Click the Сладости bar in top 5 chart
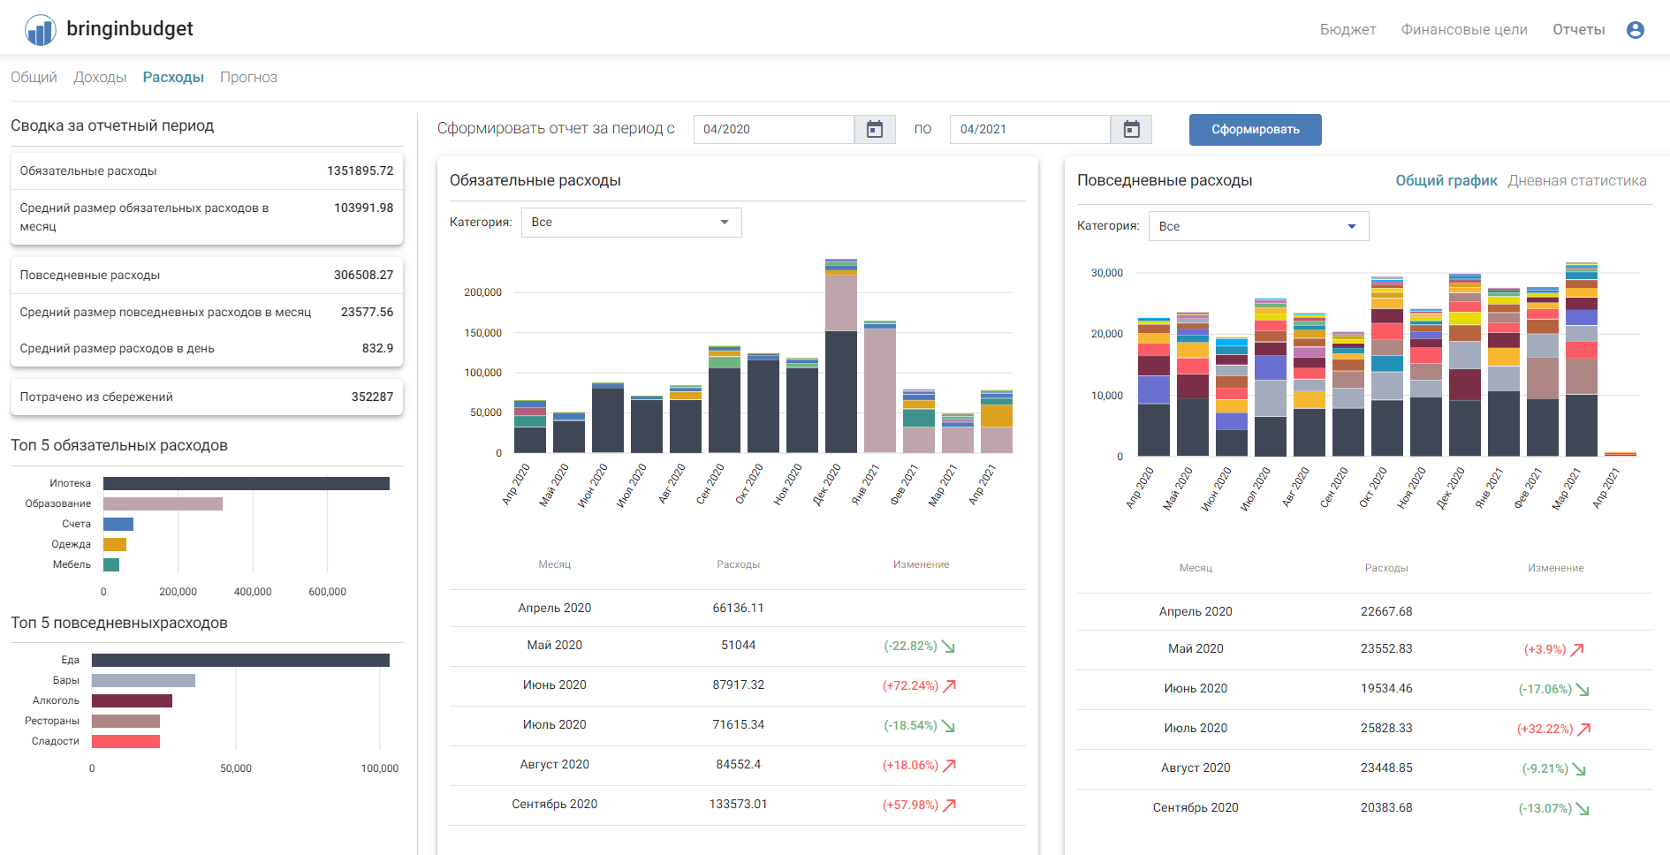Screen dimensions: 1670x855 point(125,742)
